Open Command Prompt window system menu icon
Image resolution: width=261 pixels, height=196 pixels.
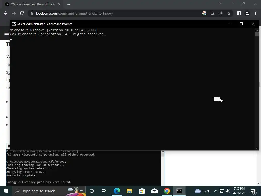[14, 24]
